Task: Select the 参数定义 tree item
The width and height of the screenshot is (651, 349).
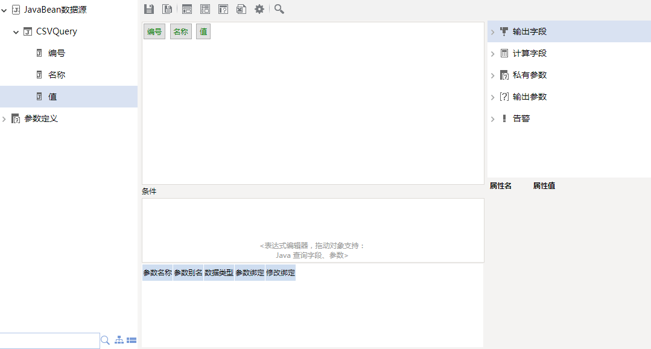Action: point(40,118)
